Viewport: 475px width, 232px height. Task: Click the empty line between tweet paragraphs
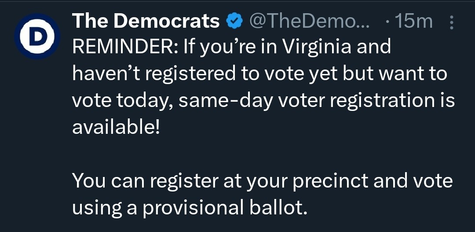(263, 154)
